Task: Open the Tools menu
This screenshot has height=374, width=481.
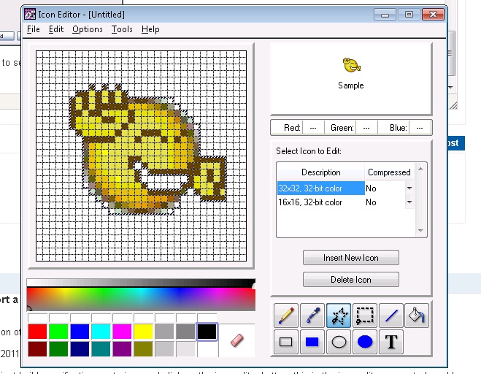Action: point(122,29)
